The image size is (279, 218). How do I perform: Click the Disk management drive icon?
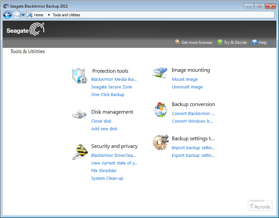coord(79,114)
